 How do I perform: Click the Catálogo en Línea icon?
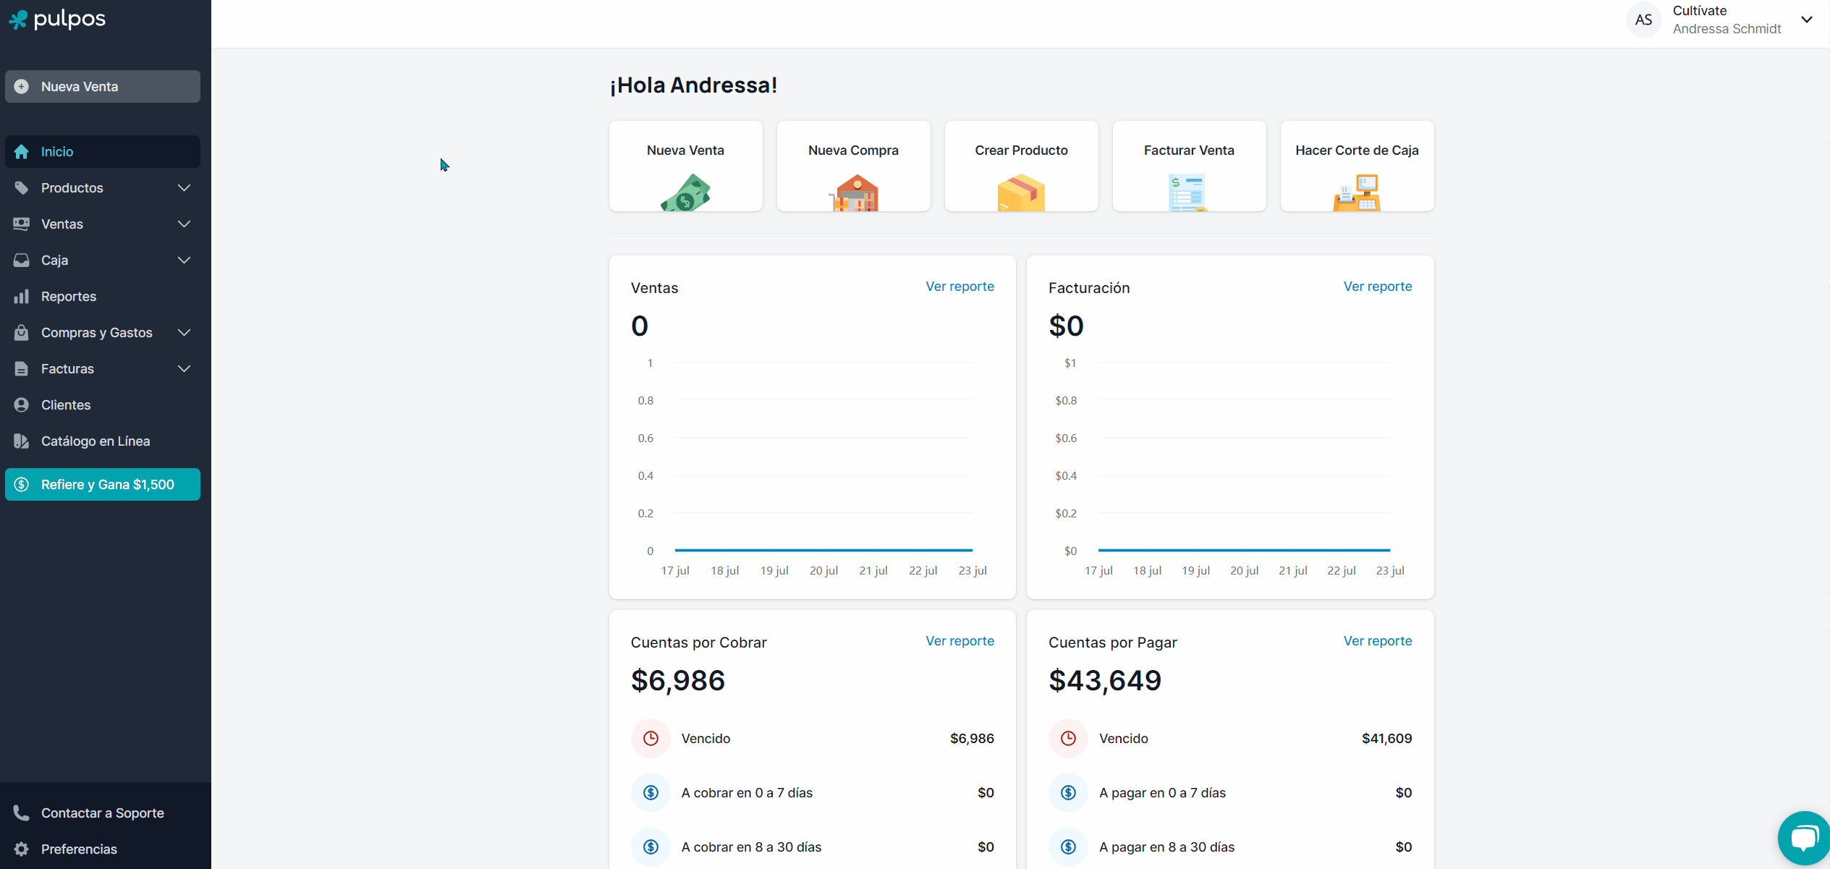(x=22, y=441)
